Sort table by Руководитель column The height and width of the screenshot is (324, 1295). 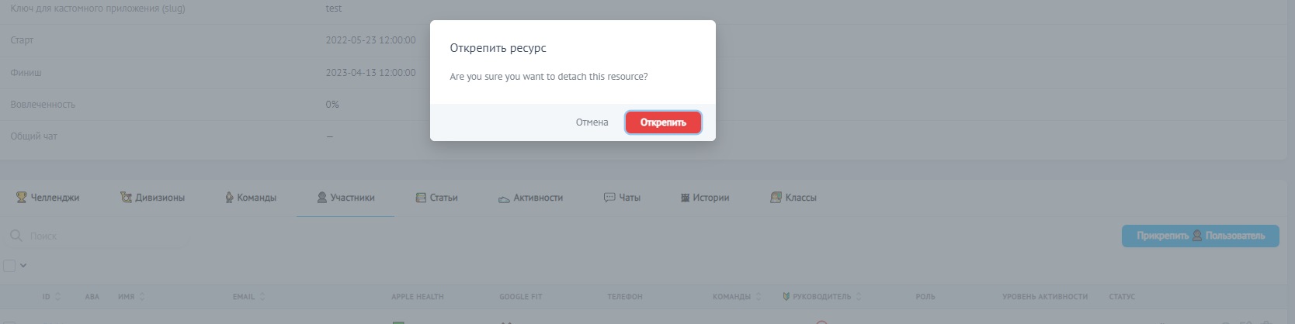[822, 297]
